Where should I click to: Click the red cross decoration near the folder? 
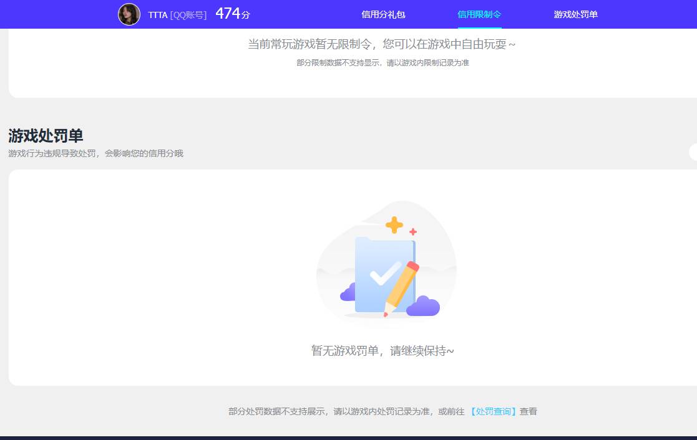(412, 232)
